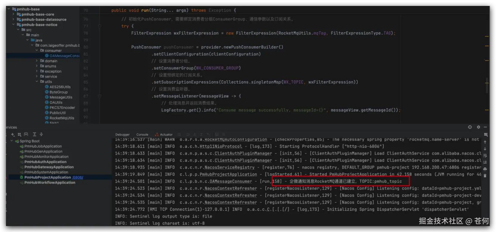Viewport: 496px width, 232px height.
Task: Select PmHubAuthApplication service
Action: [45, 162]
